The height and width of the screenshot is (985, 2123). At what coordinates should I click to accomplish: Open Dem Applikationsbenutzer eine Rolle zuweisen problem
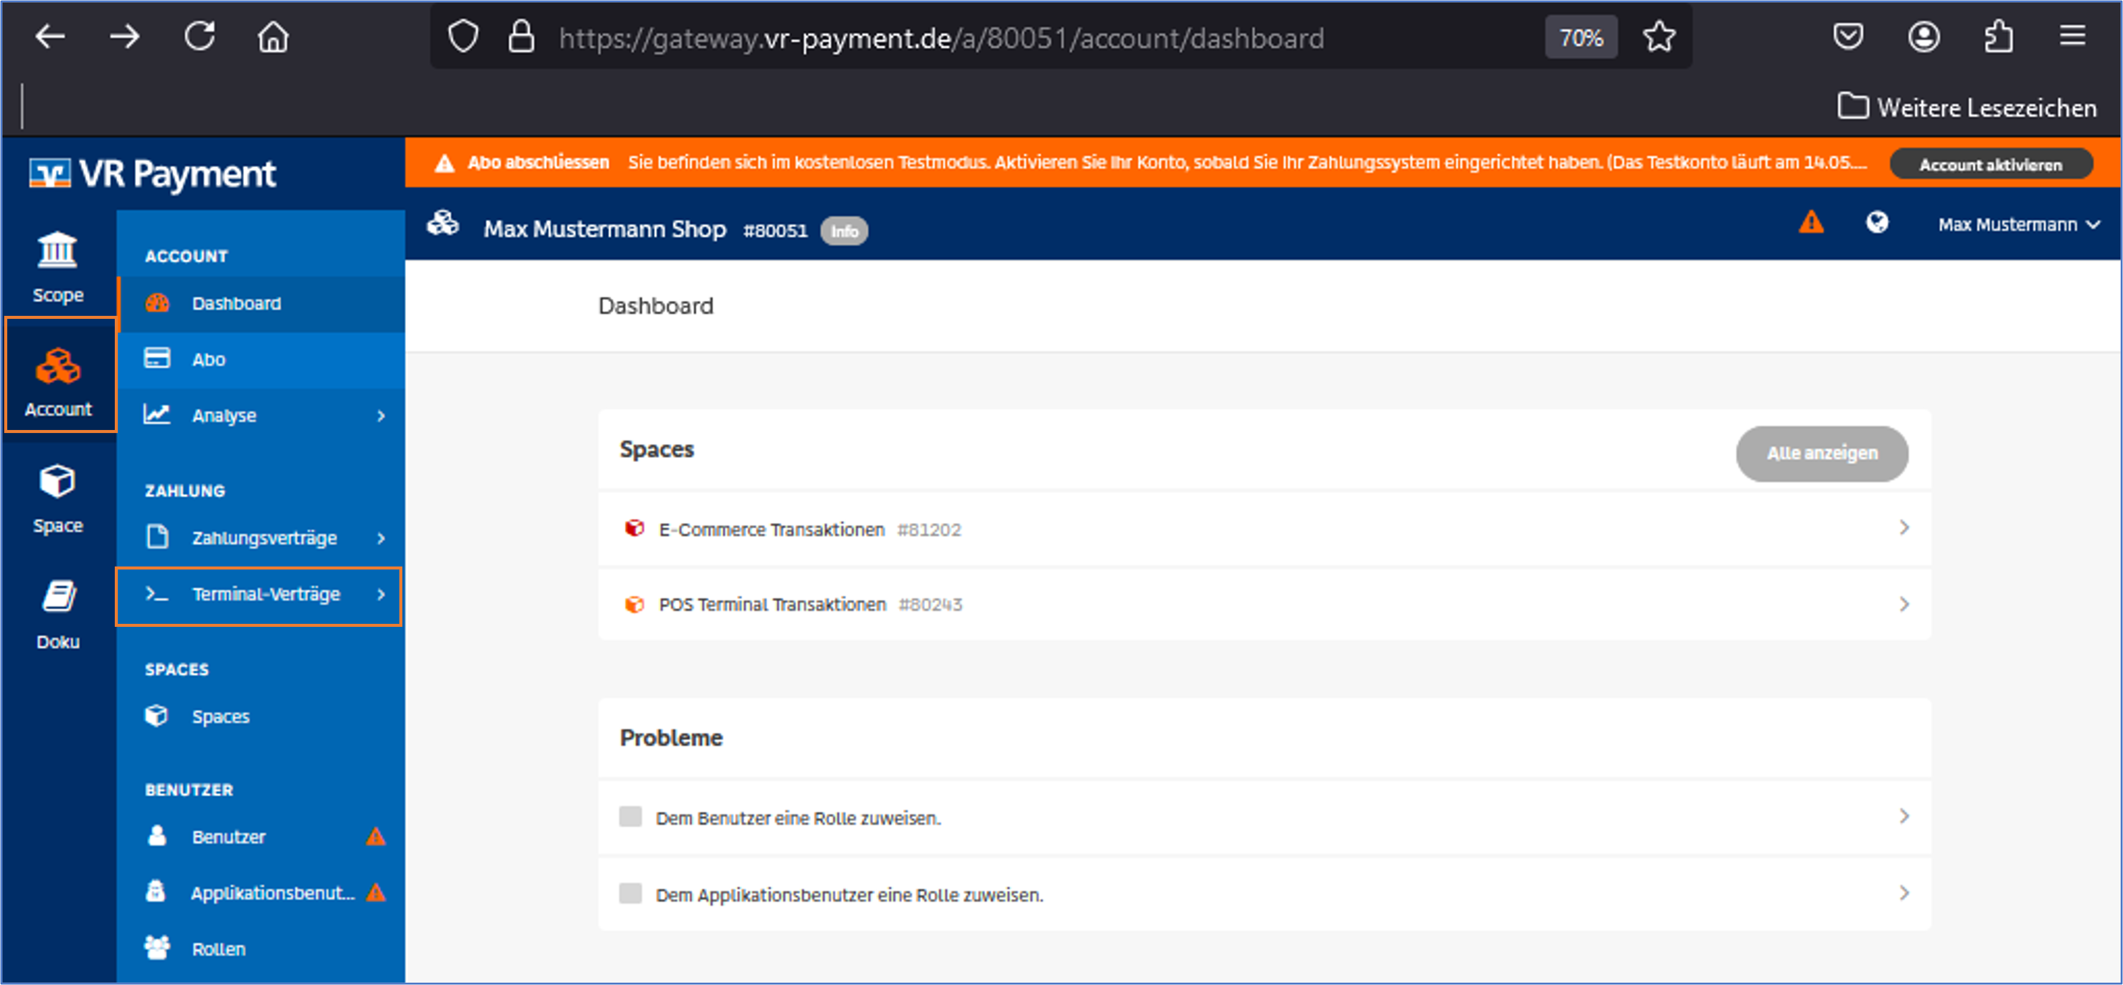[x=1264, y=894]
